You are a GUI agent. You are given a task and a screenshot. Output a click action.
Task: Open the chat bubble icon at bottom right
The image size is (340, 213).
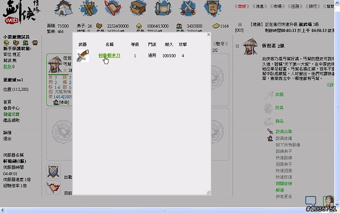coord(311,201)
